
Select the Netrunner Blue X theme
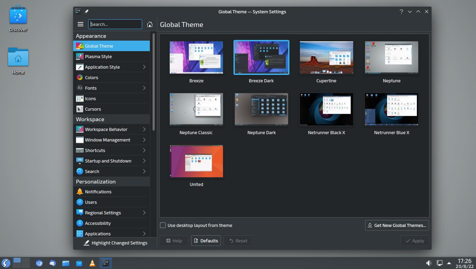point(392,109)
